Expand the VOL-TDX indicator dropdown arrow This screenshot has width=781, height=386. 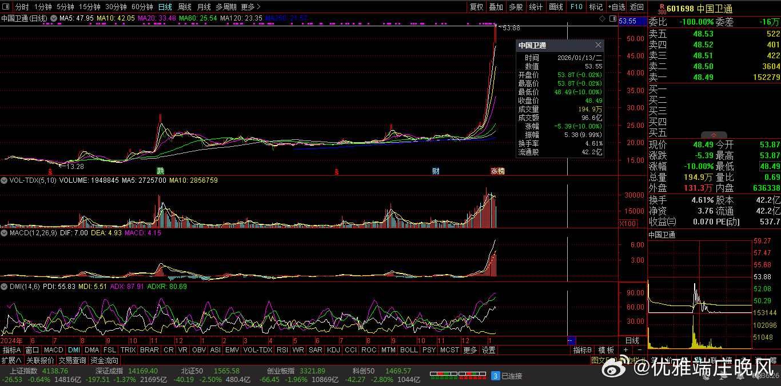pos(5,180)
